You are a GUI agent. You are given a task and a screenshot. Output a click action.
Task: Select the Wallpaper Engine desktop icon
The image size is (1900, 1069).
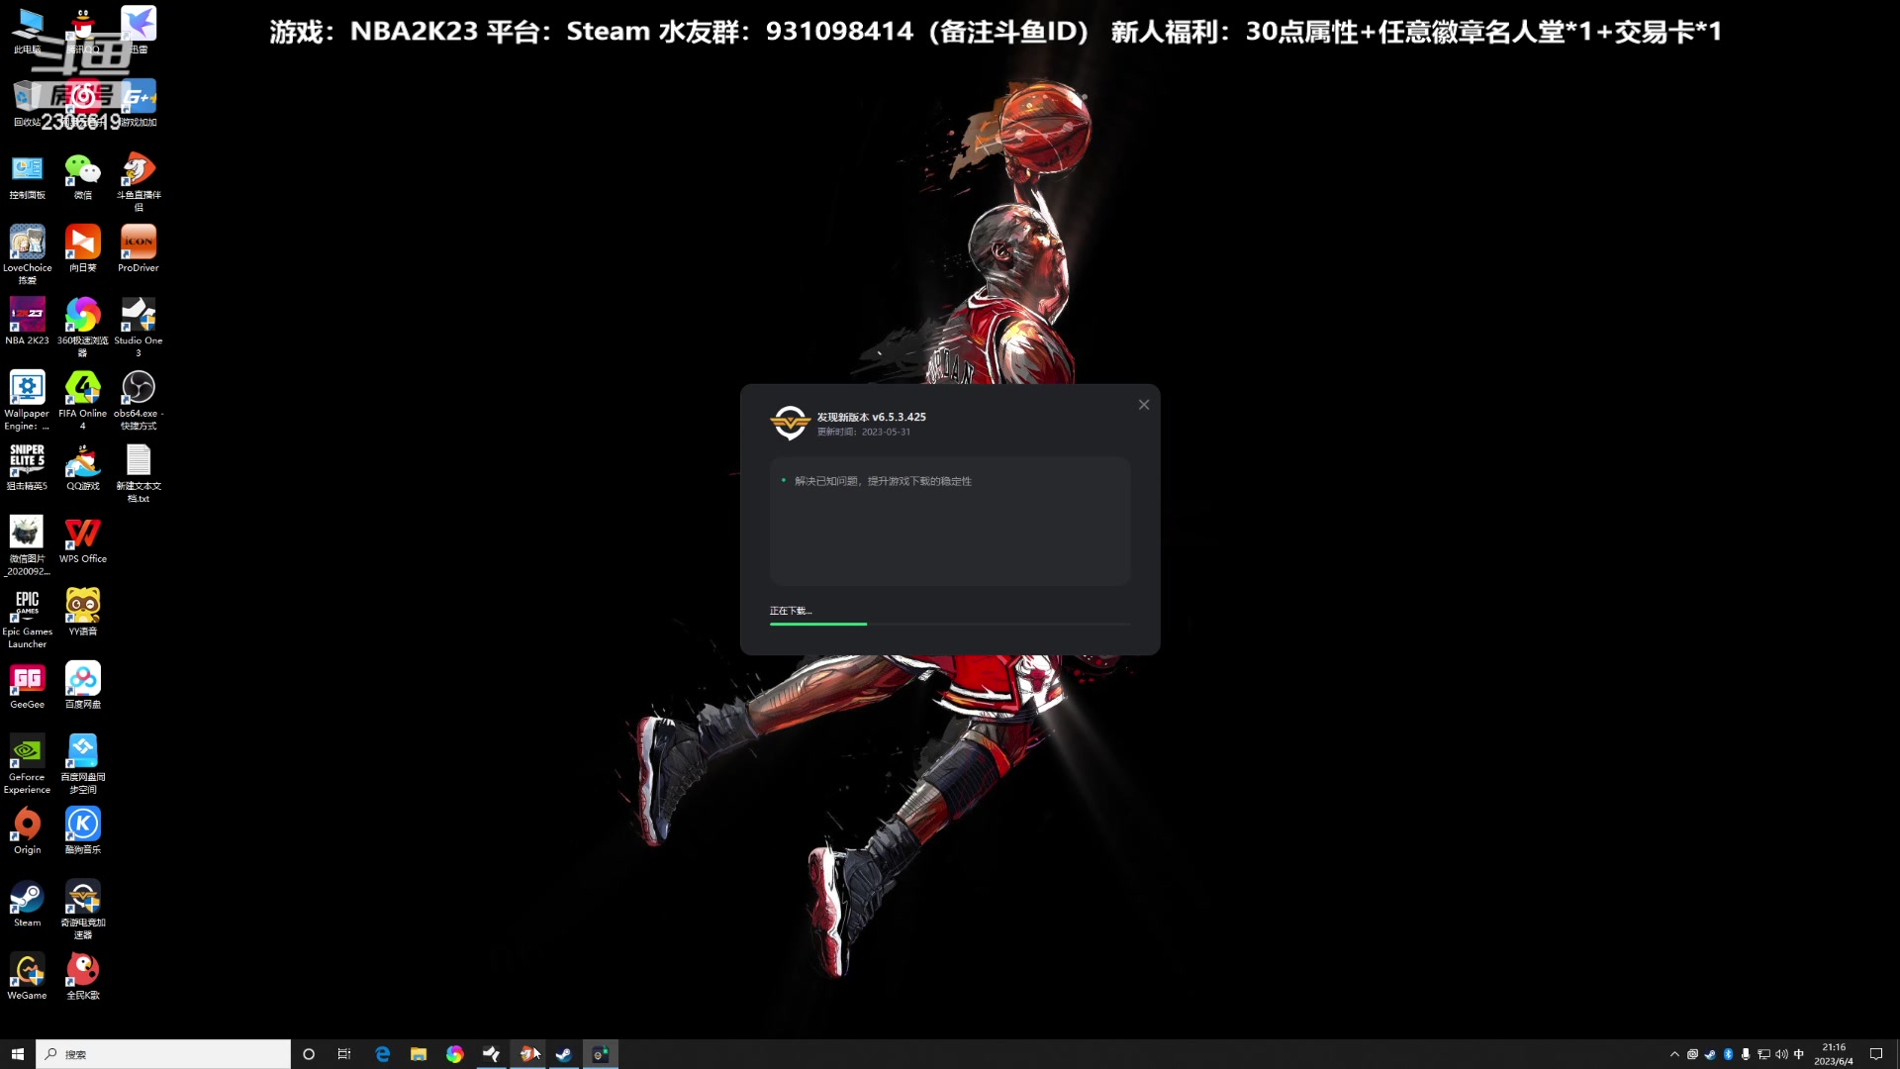(27, 400)
